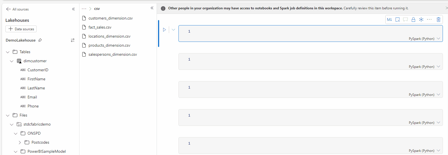Collapse the Lakehouses explorer panel
Image resolution: width=448 pixels, height=155 pixels.
[x=73, y=9]
